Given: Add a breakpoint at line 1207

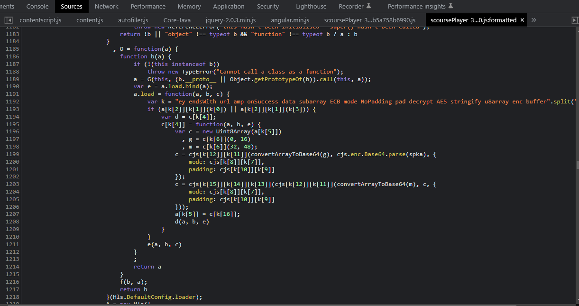Looking at the screenshot, I should (12, 214).
